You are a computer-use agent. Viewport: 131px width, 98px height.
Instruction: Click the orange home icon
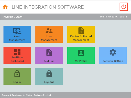pos(5,7)
